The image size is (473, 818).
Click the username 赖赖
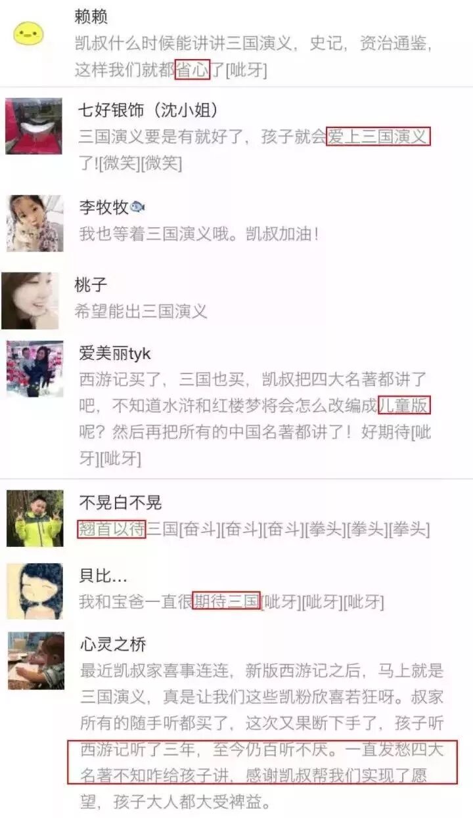click(91, 17)
